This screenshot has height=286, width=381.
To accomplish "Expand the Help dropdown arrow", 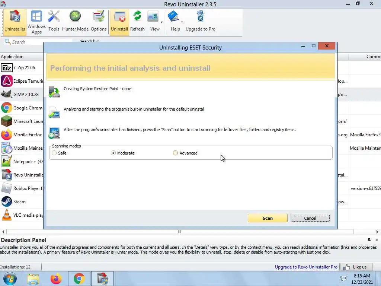I will pos(182,22).
